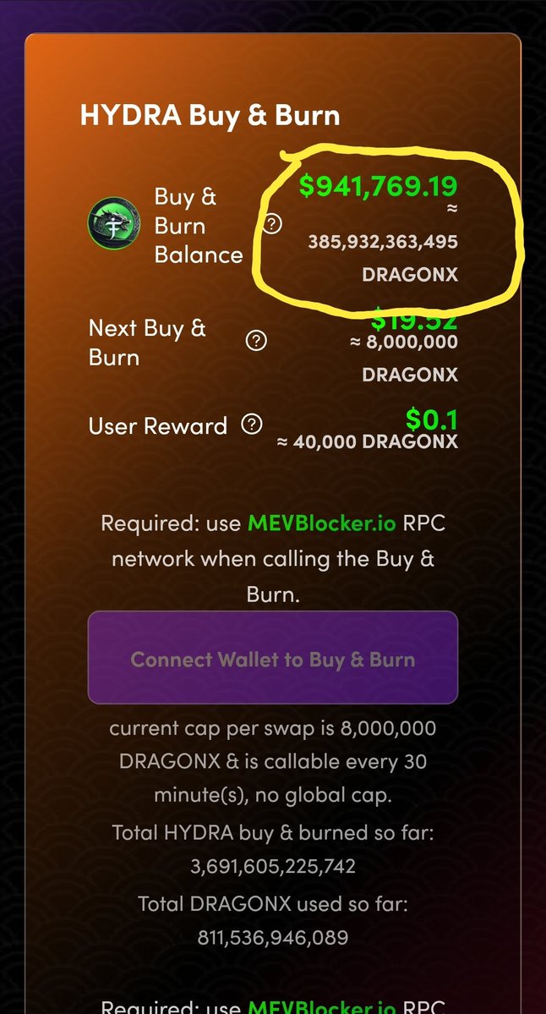The image size is (546, 1014).
Task: Click the Next Buy & Burn label
Action: pos(147,343)
